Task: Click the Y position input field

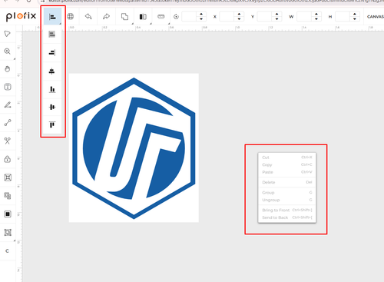Action: point(265,17)
